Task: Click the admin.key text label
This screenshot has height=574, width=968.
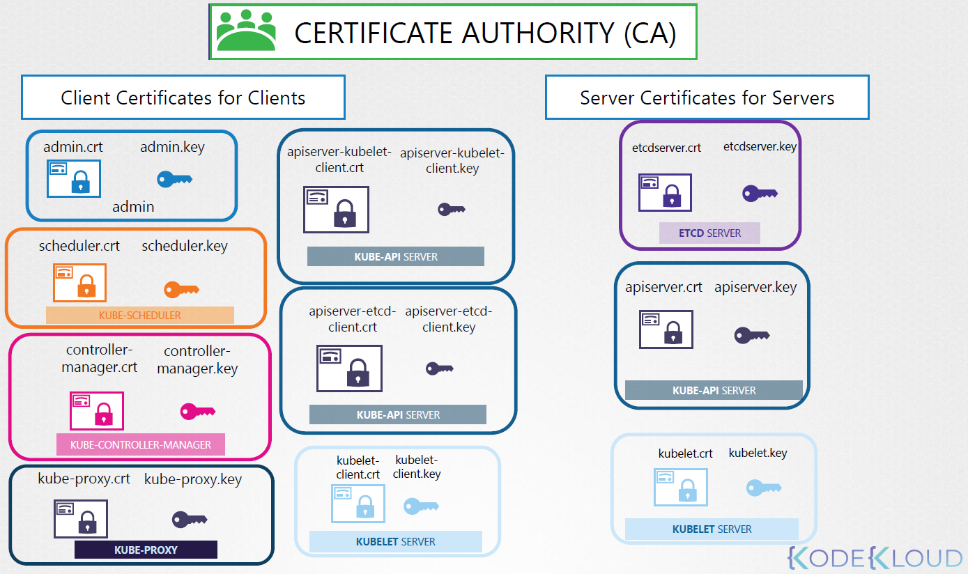Action: (173, 147)
